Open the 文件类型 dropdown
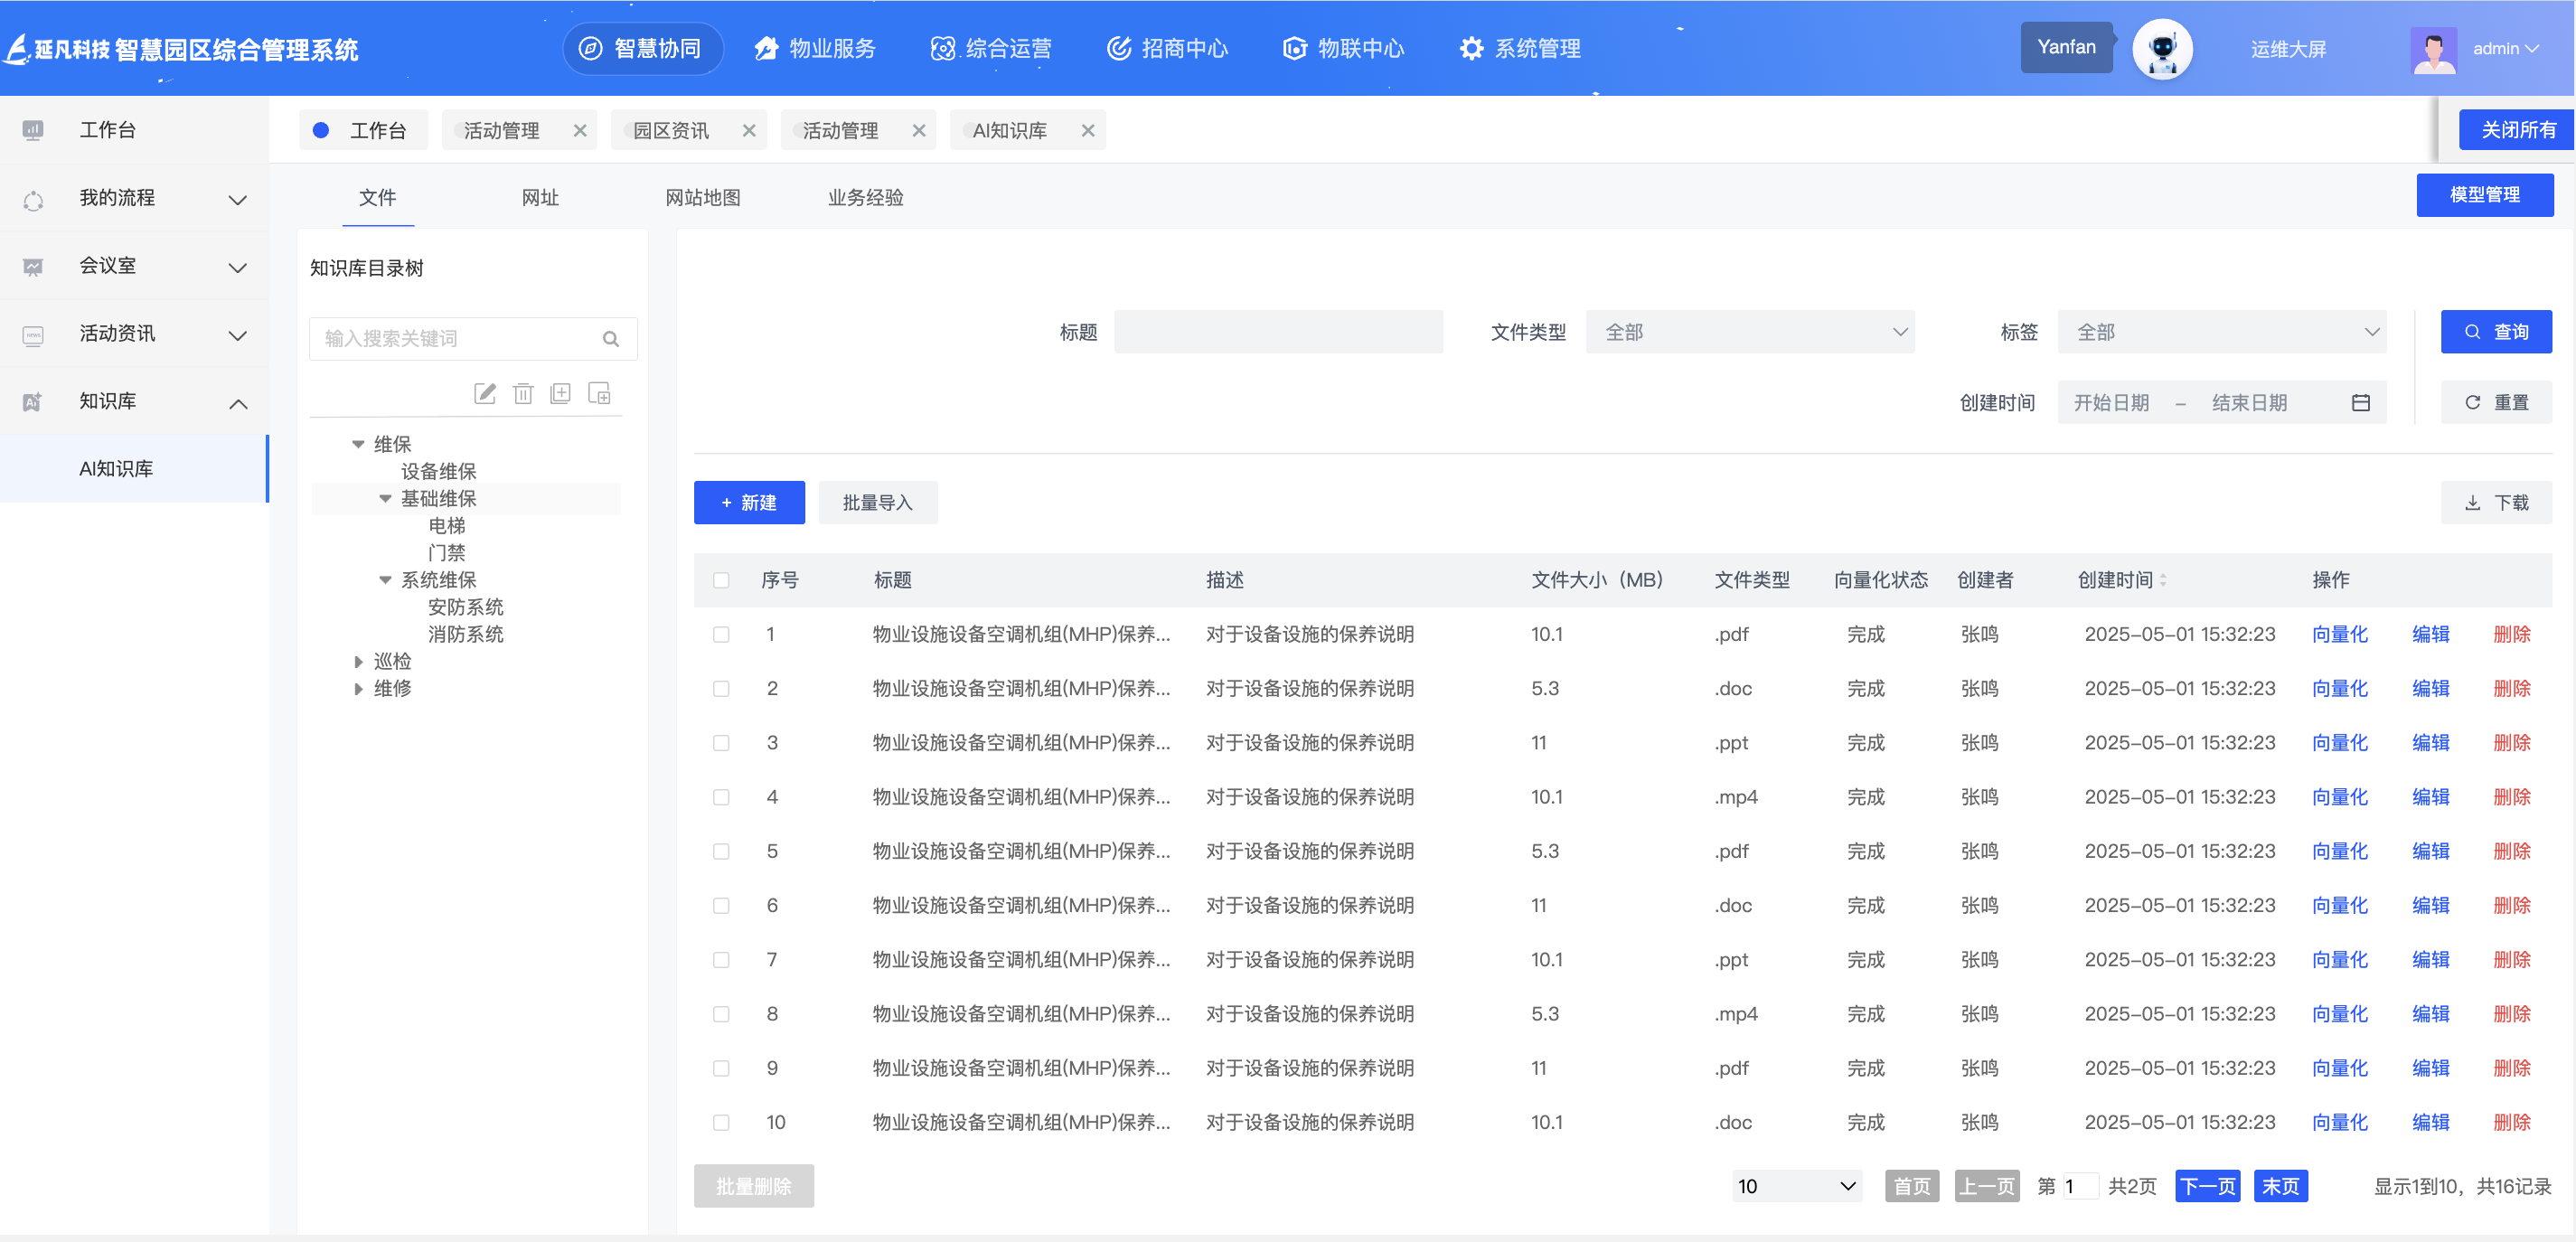 point(1749,333)
